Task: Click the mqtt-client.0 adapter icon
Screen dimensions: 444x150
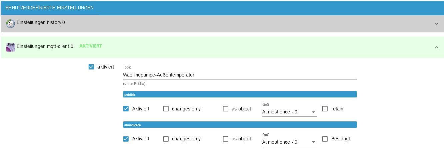Action: tap(10, 47)
